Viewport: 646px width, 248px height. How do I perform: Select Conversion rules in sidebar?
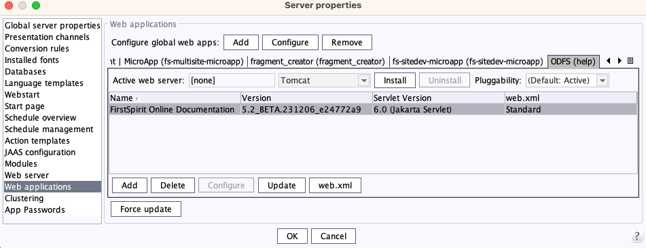tap(52, 49)
